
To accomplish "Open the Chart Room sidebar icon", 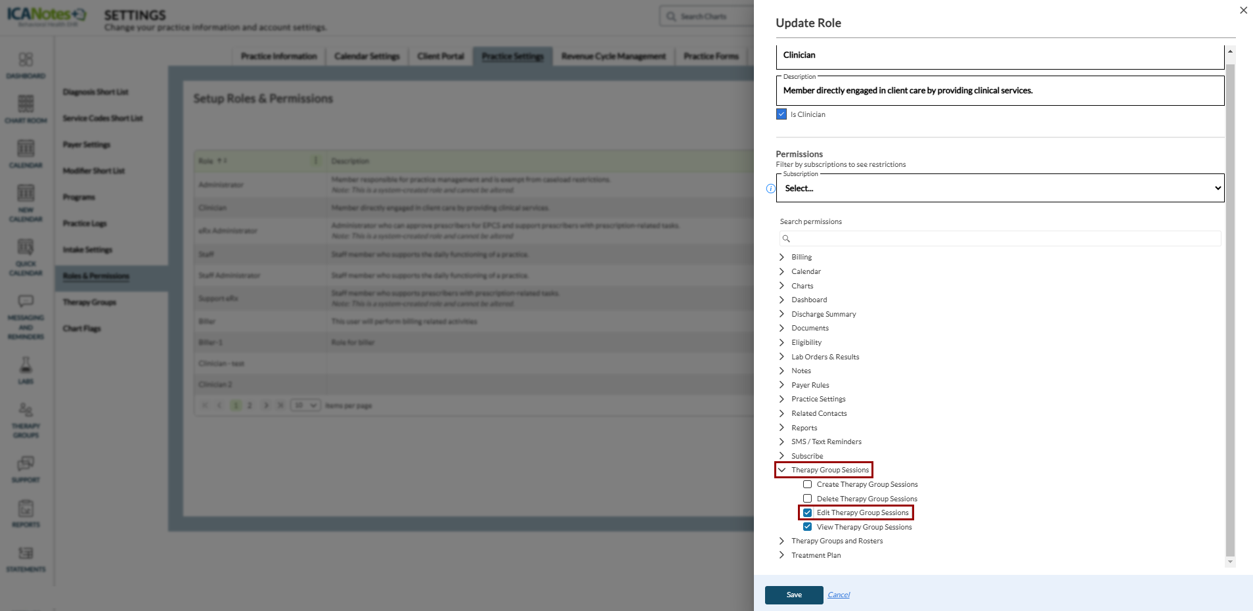I will (x=26, y=104).
